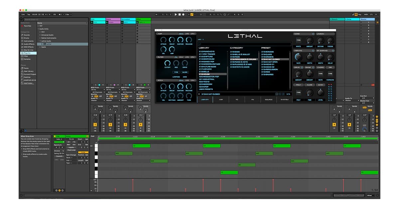Toggle the Noise section power button
This screenshot has width=399, height=208.
tap(313, 34)
